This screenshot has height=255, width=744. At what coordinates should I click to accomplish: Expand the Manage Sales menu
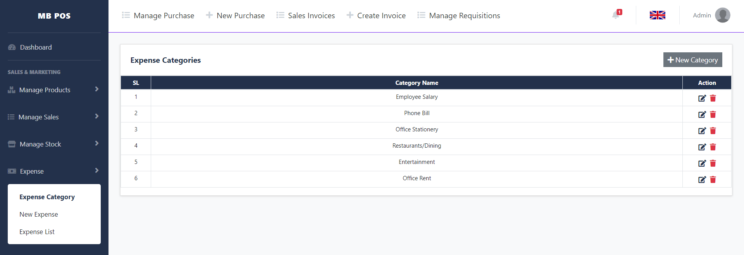[x=53, y=117]
